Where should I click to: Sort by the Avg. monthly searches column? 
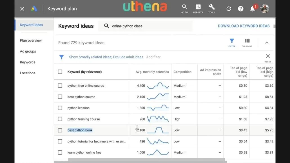(x=152, y=72)
